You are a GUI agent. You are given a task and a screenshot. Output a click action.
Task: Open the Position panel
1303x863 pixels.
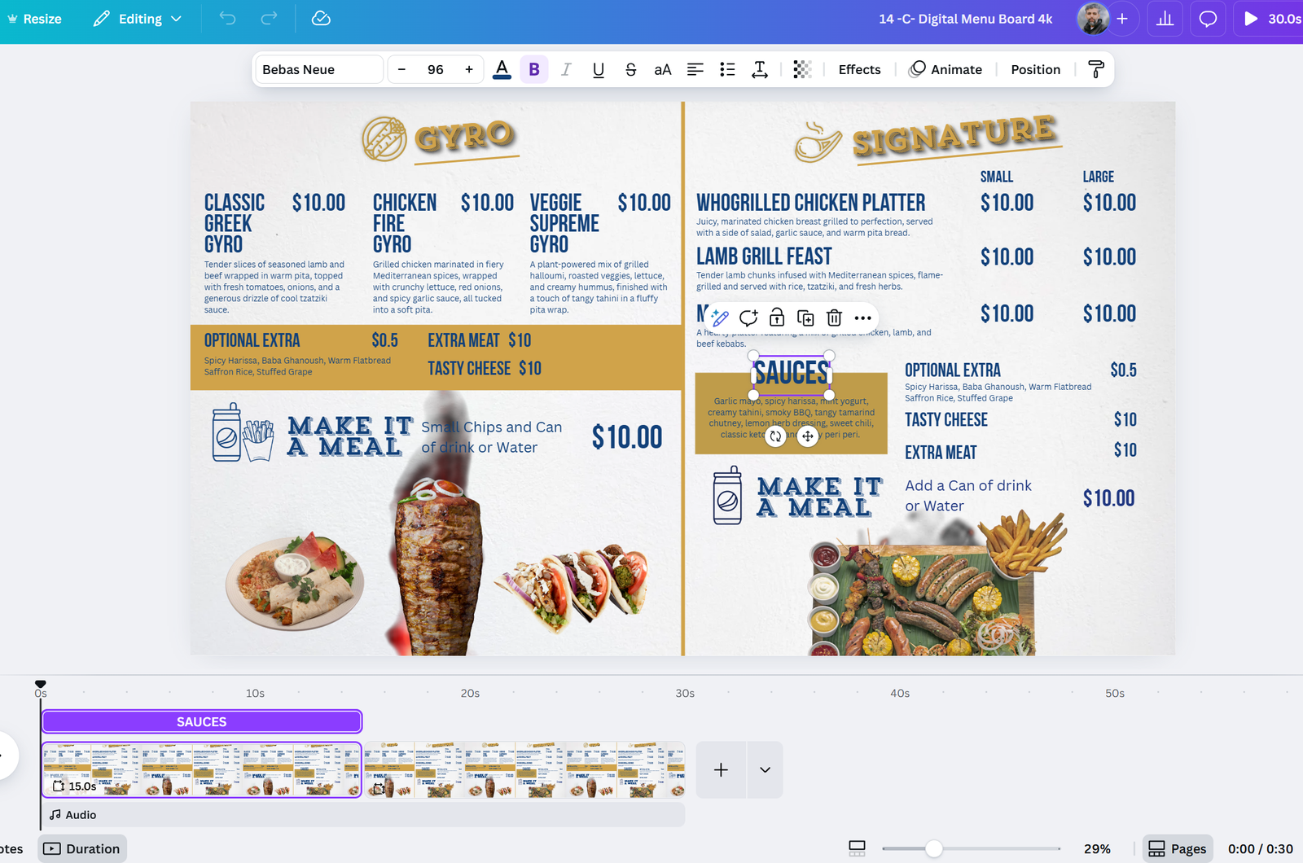pyautogui.click(x=1035, y=70)
